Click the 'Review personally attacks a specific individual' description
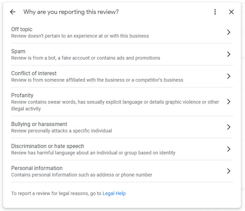Image resolution: width=245 pixels, height=211 pixels. 62,131
